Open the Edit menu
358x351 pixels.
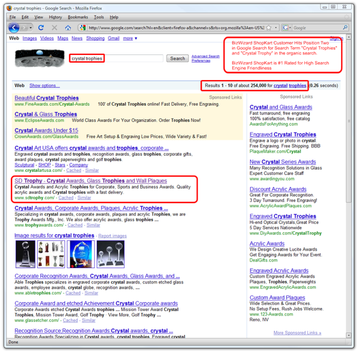click(x=25, y=17)
